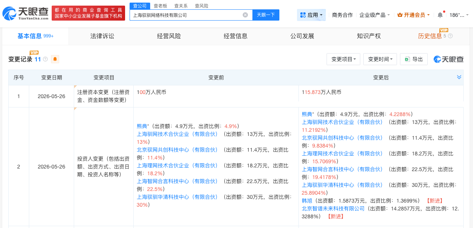The width and height of the screenshot is (473, 228).
Task: Open 上海智网合言科技中心 in the 变更后 column
Action: point(342,169)
